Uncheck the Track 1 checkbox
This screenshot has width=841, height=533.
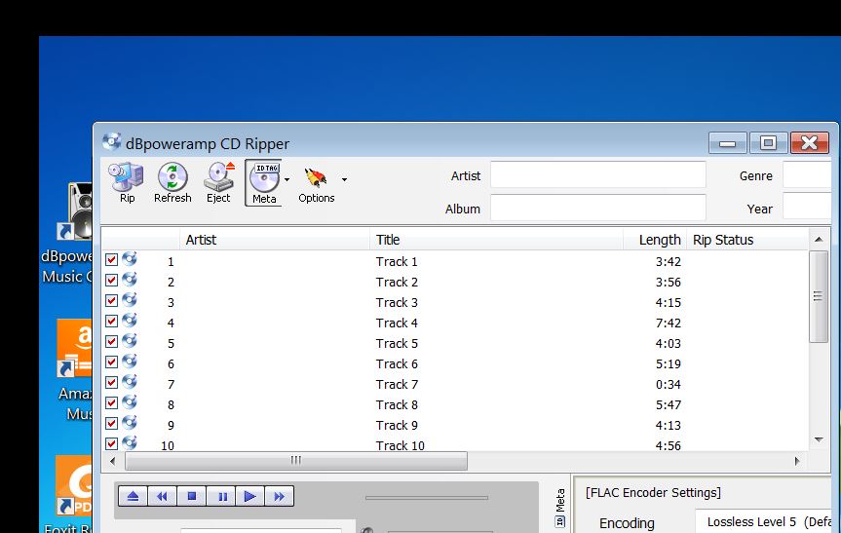pyautogui.click(x=111, y=260)
